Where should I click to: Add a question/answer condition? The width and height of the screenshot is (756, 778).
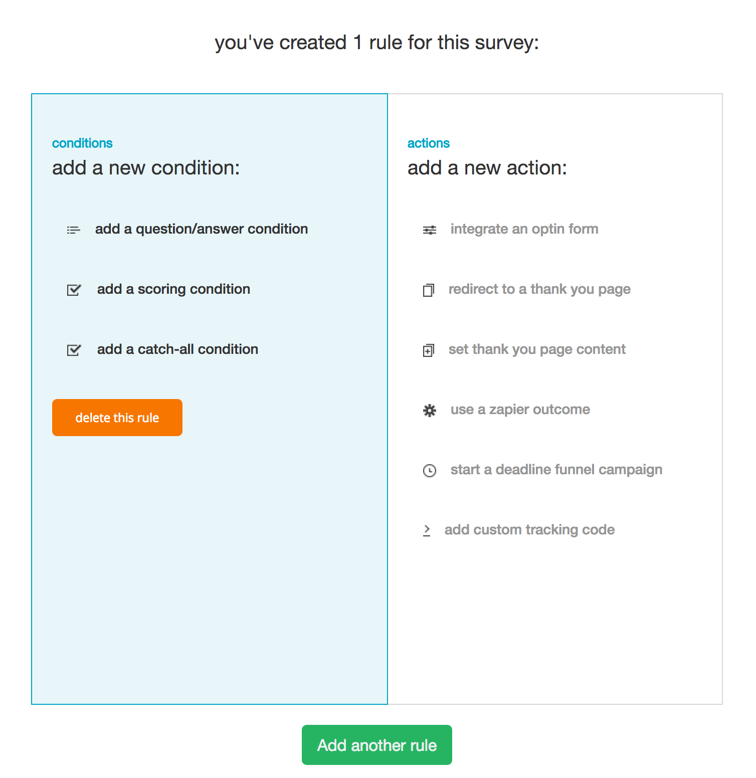coord(202,229)
